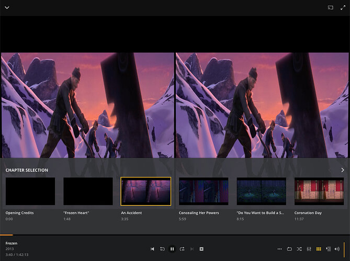This screenshot has height=261, width=350.
Task: Click the 5:59 chapter timestamp
Action: point(183,219)
